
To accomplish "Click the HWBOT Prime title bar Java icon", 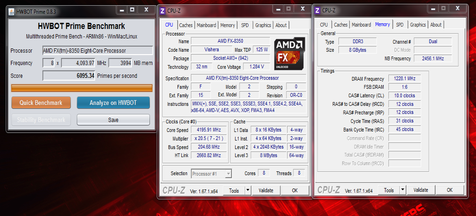I will click(x=11, y=12).
